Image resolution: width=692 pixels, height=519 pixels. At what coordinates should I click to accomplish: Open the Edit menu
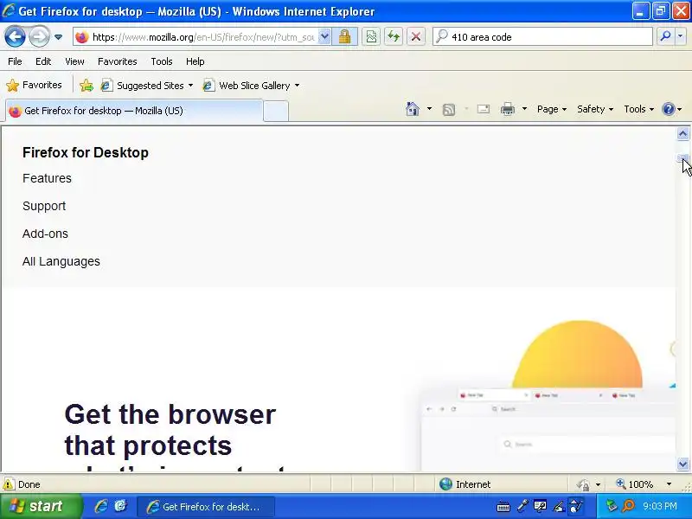[x=43, y=61]
